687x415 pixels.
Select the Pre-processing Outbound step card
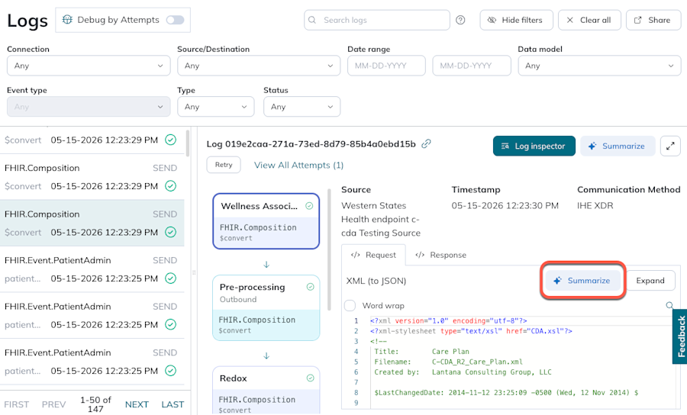[266, 307]
